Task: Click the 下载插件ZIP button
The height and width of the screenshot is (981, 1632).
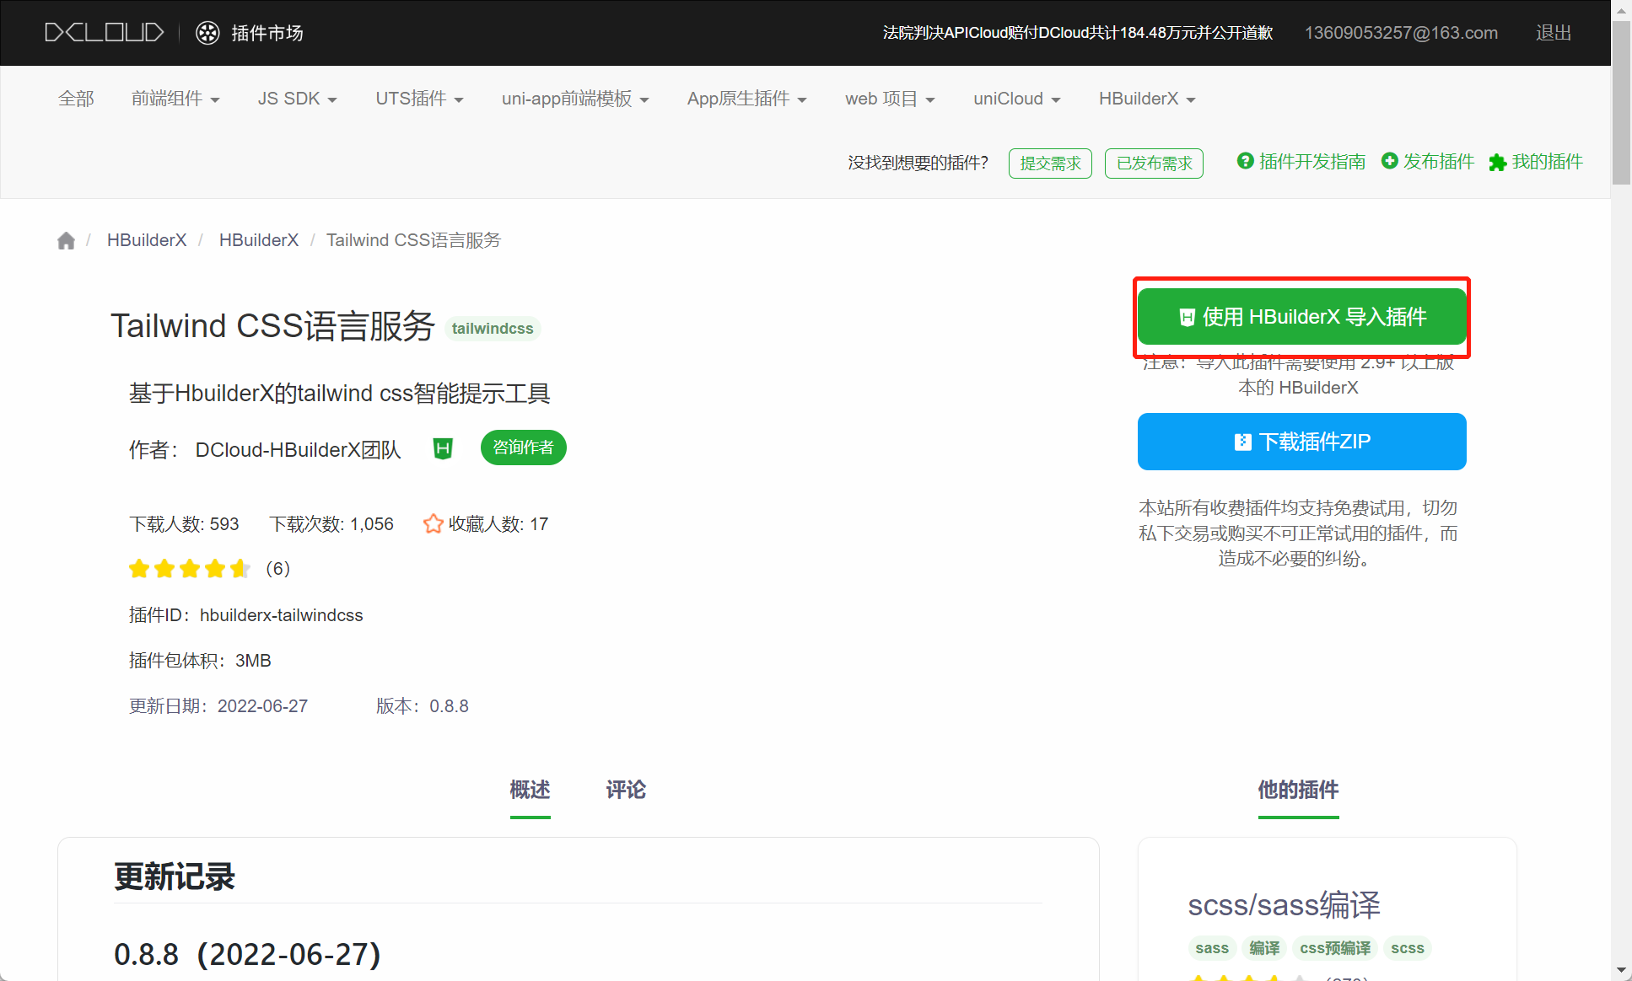Action: point(1301,442)
